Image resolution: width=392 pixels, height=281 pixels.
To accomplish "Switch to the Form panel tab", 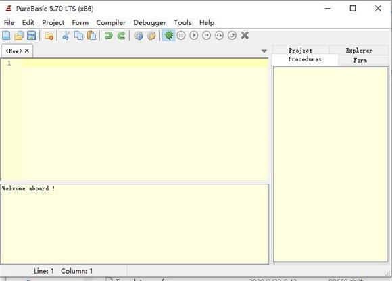I will point(360,60).
